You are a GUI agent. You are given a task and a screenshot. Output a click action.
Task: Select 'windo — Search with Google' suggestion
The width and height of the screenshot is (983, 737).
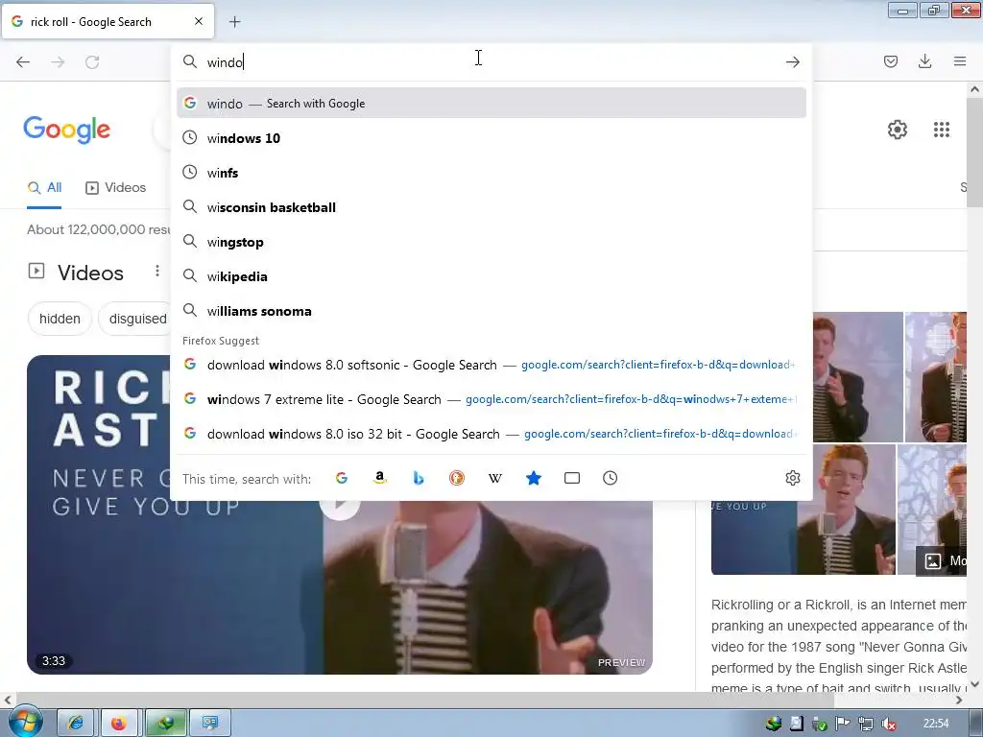[x=491, y=104]
